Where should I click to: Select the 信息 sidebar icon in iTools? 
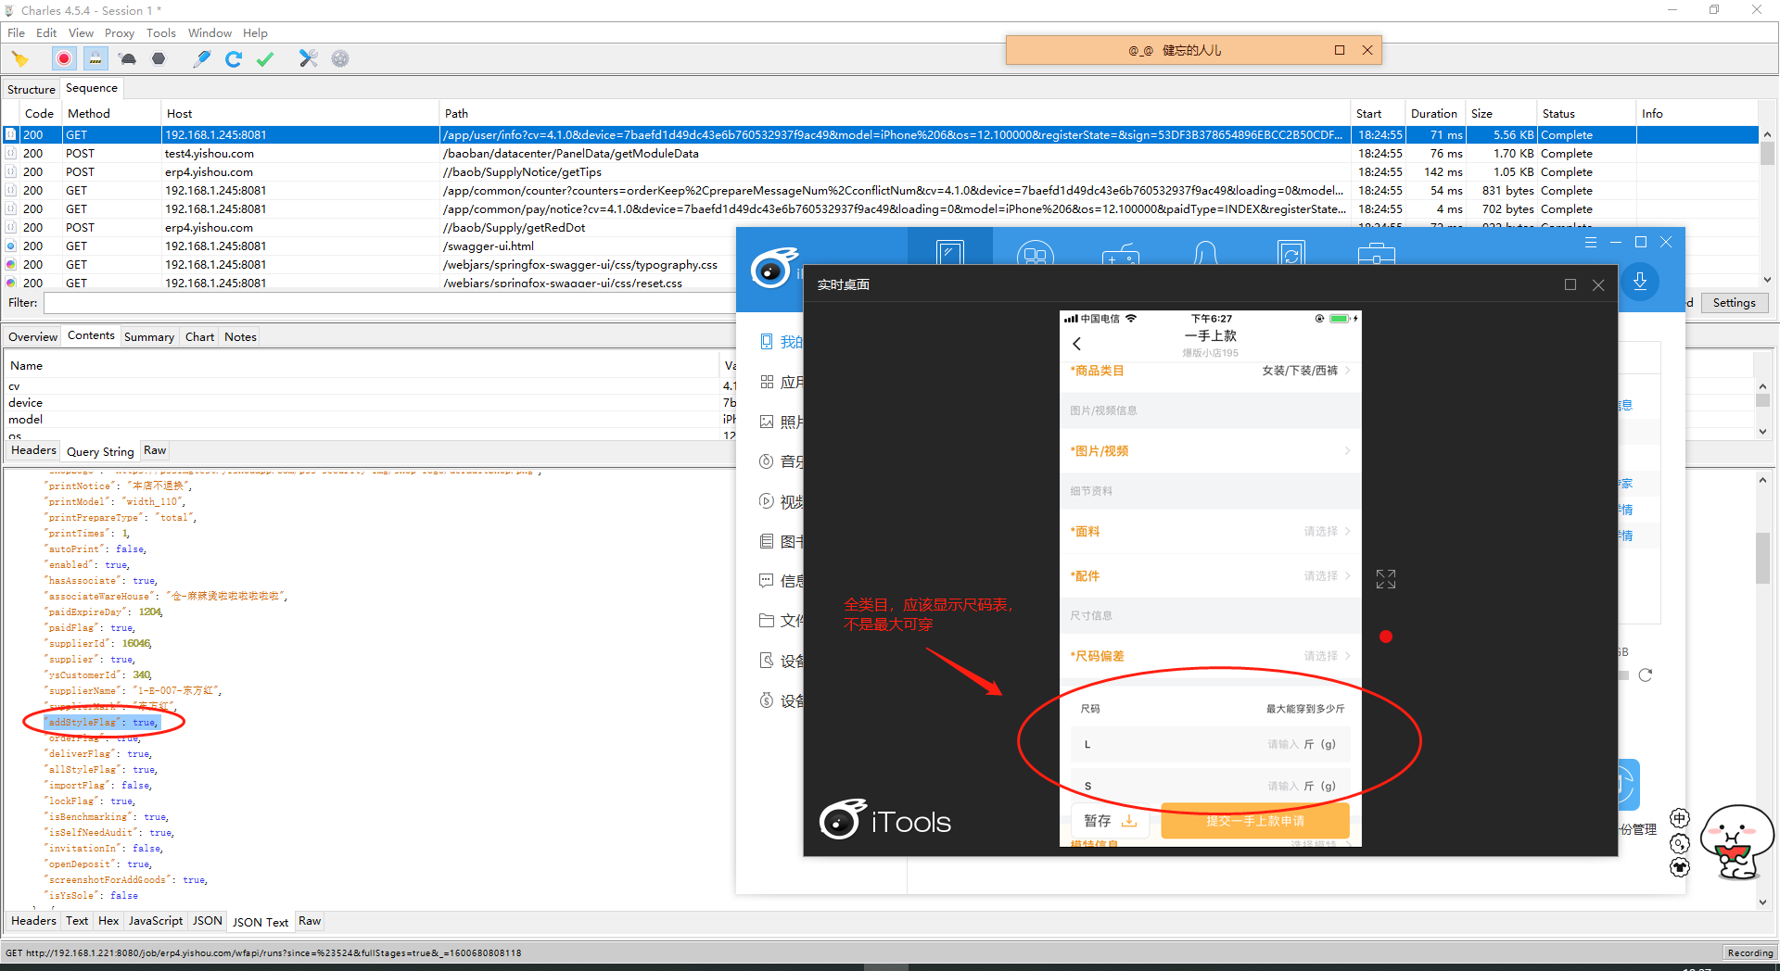tap(767, 581)
